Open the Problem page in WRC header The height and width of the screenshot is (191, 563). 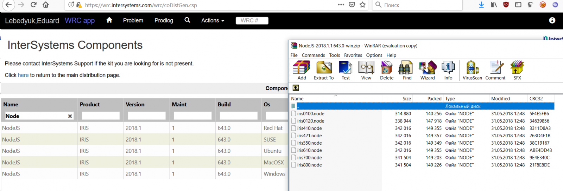(x=133, y=20)
